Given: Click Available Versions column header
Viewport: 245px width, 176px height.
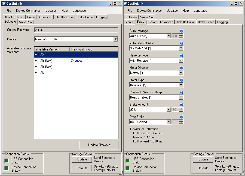Looking at the screenshot, I should [52, 49].
